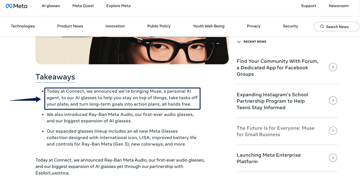The height and width of the screenshot is (179, 360).
Task: Open Expanding Instagram's School Partnership Program article
Action: point(272,101)
